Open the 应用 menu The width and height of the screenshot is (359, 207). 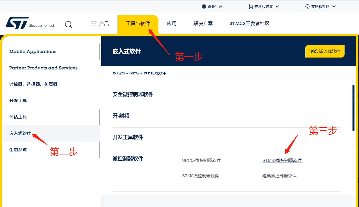pos(172,23)
